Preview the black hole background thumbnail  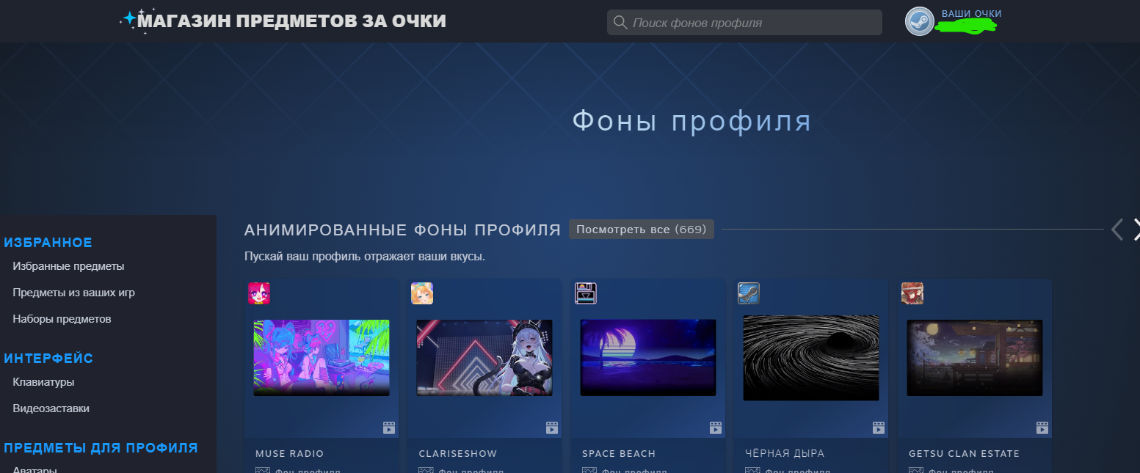[811, 358]
